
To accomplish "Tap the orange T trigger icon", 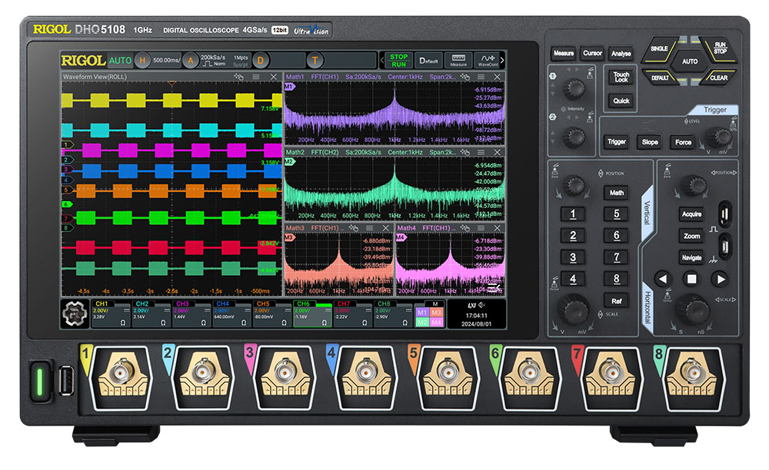I will tap(315, 60).
